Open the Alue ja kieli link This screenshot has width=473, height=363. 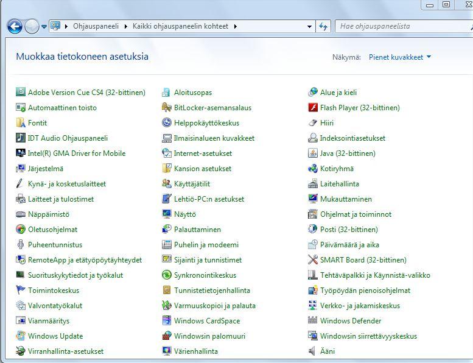[338, 92]
